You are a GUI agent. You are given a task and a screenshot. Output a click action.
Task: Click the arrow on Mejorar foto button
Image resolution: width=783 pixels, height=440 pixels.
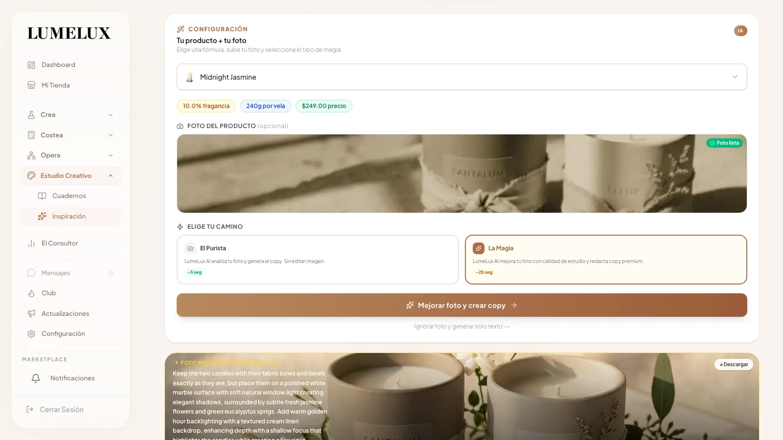(x=514, y=305)
